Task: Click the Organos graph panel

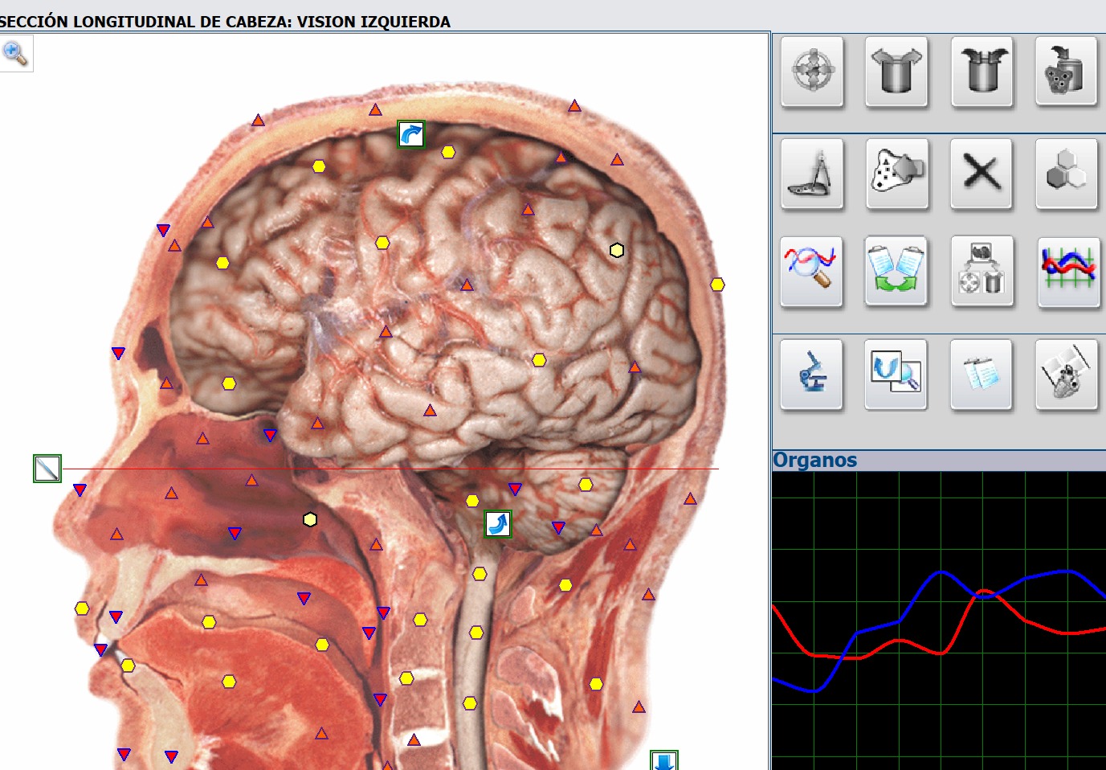Action: (x=938, y=619)
